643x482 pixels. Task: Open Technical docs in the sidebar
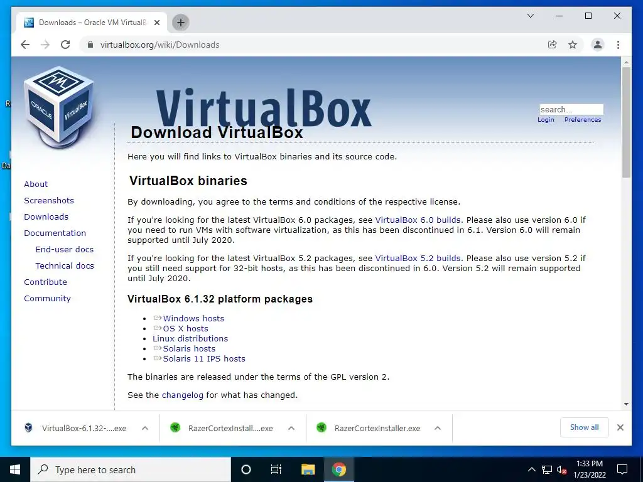(65, 266)
